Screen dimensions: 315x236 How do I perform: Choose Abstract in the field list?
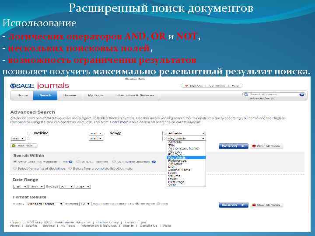186,152
